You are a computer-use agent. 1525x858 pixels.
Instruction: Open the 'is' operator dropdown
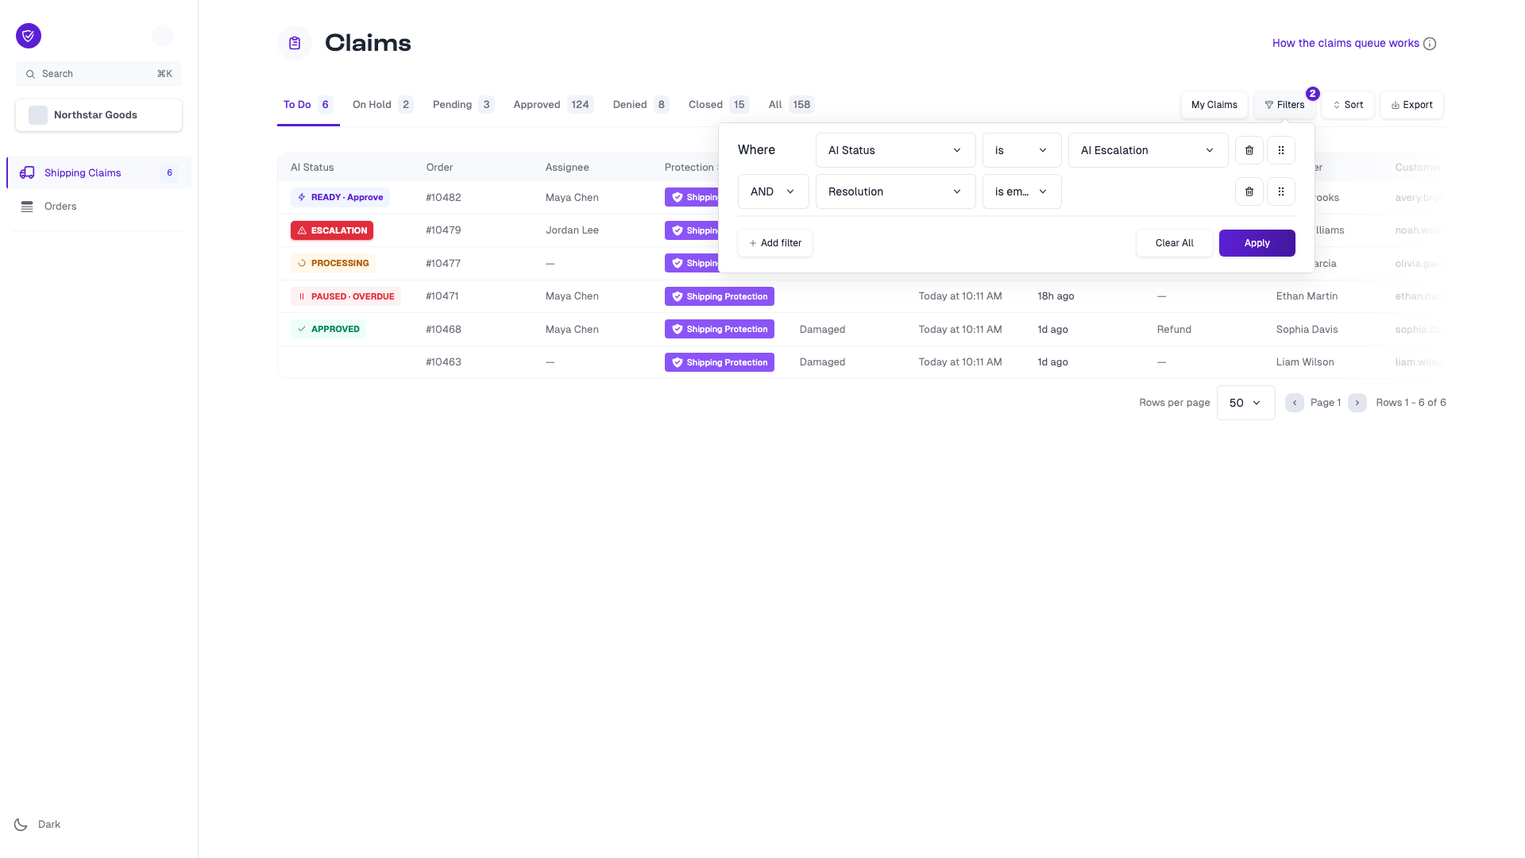pos(1021,150)
